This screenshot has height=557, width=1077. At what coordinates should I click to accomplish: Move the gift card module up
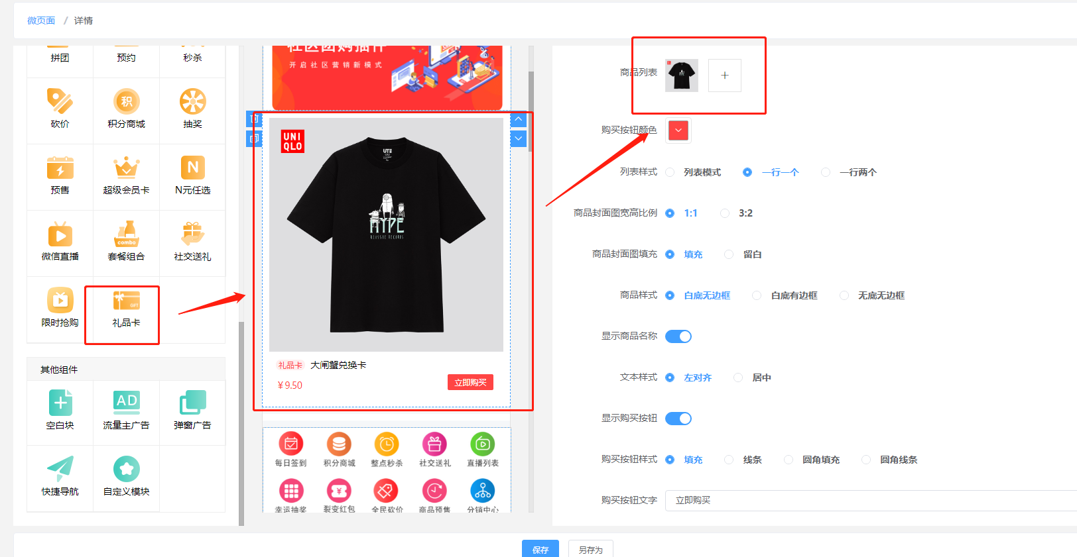519,120
